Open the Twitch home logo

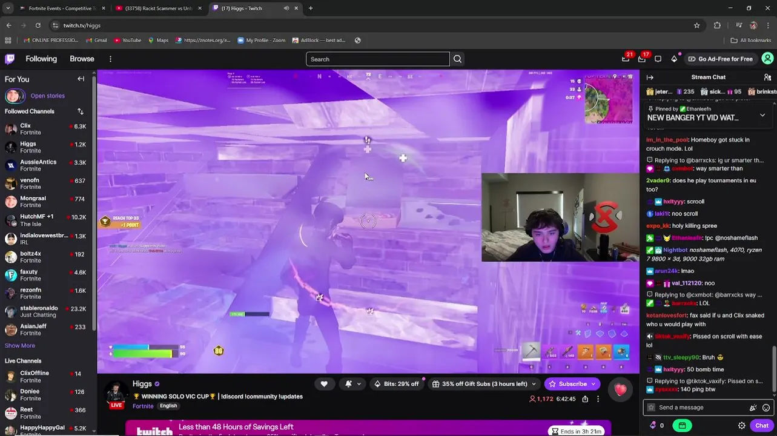[10, 59]
